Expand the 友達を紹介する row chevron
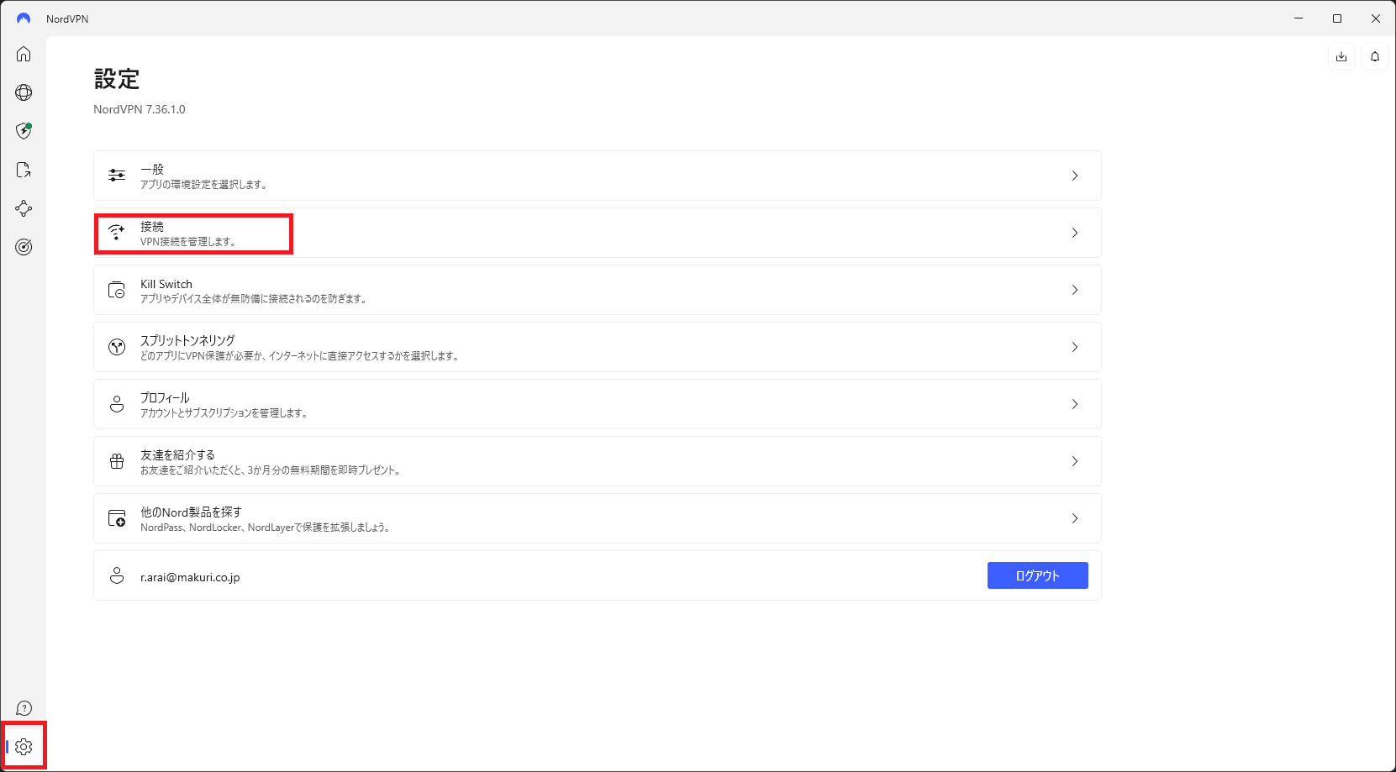The width and height of the screenshot is (1396, 772). click(x=1075, y=461)
